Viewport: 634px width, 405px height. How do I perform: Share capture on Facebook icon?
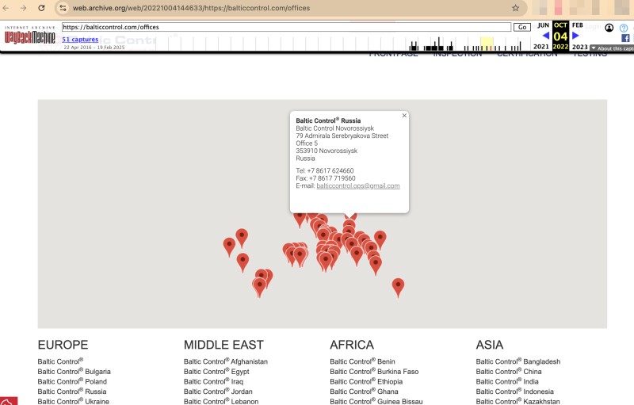tap(625, 38)
